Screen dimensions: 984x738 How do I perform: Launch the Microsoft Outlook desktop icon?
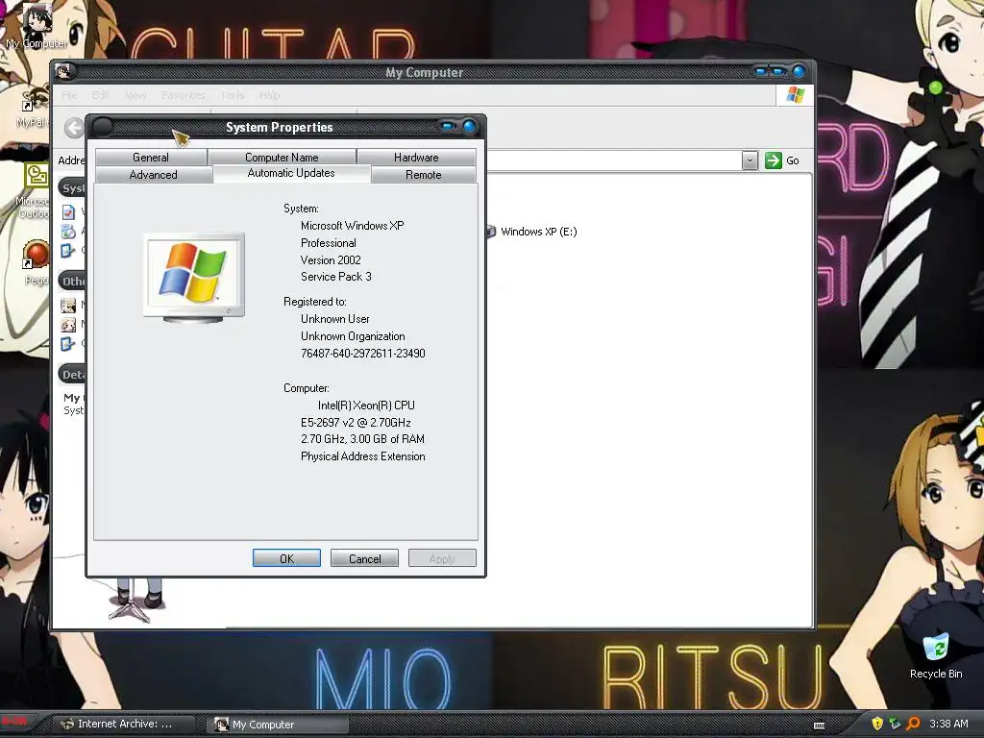coord(36,190)
